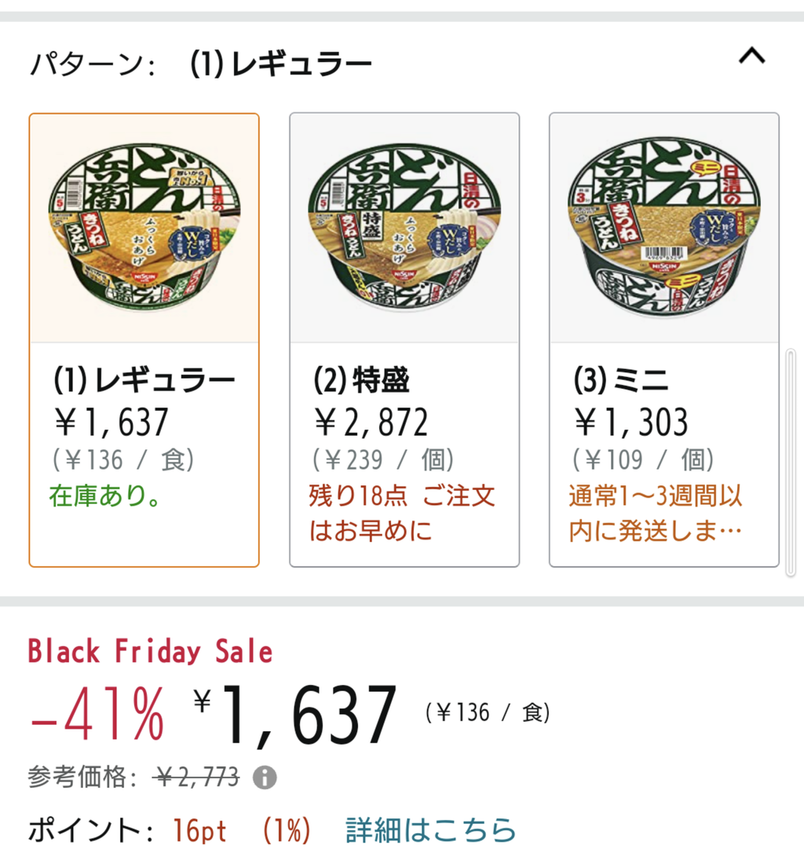Click the 残り18点 ご注文はお早めに stock notice
804x856 pixels.
402,513
